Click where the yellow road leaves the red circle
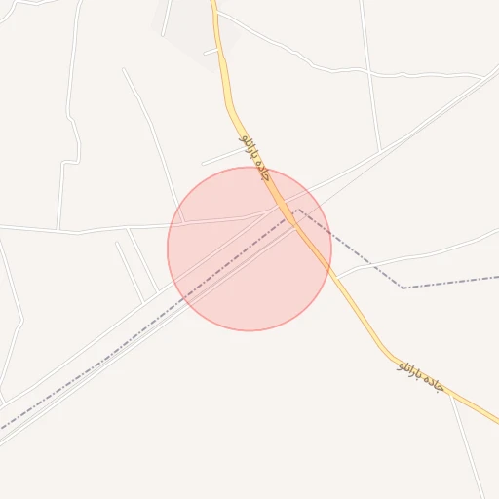The height and width of the screenshot is (499, 499). pyautogui.click(x=328, y=268)
